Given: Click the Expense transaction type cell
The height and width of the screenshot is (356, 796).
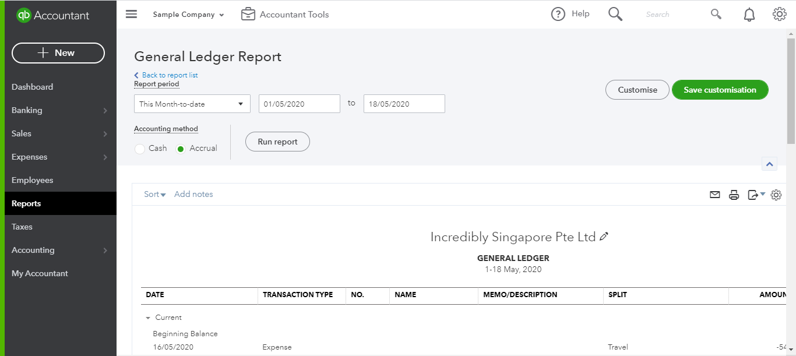Looking at the screenshot, I should coord(277,347).
